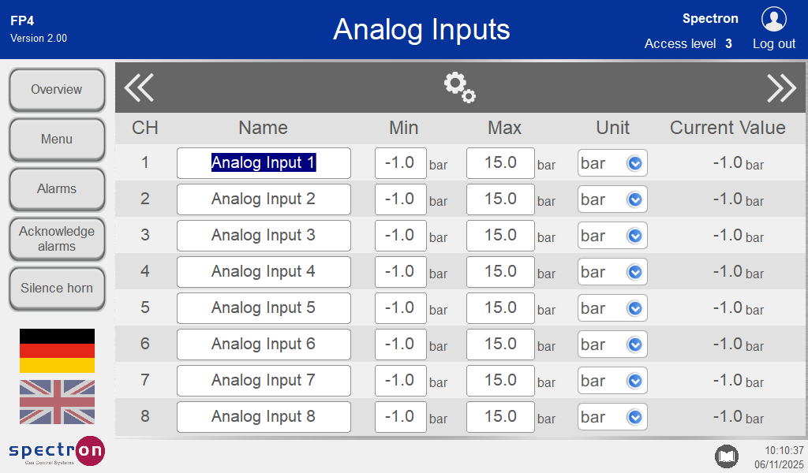Click the Analog Input 3 name field

pos(264,236)
